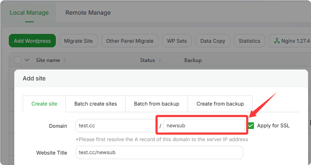Click the Add Wordpress button
This screenshot has height=165, width=311.
(32, 41)
